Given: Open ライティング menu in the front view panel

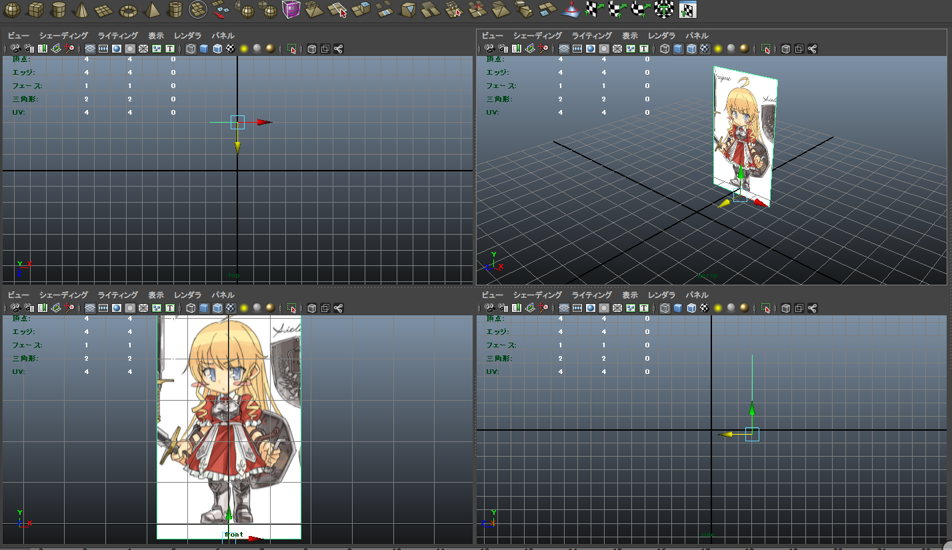Looking at the screenshot, I should [118, 295].
